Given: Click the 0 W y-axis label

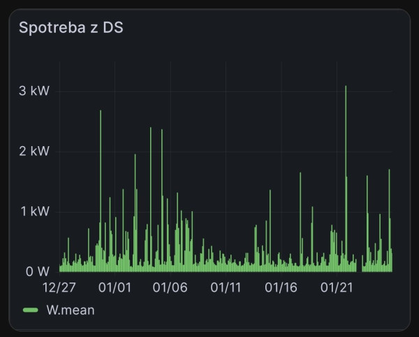Looking at the screenshot, I should pos(38,271).
